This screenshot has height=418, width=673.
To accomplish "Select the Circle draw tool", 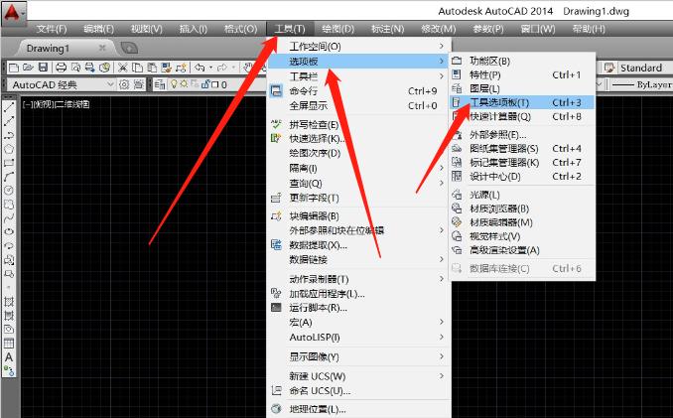I will tap(9, 190).
